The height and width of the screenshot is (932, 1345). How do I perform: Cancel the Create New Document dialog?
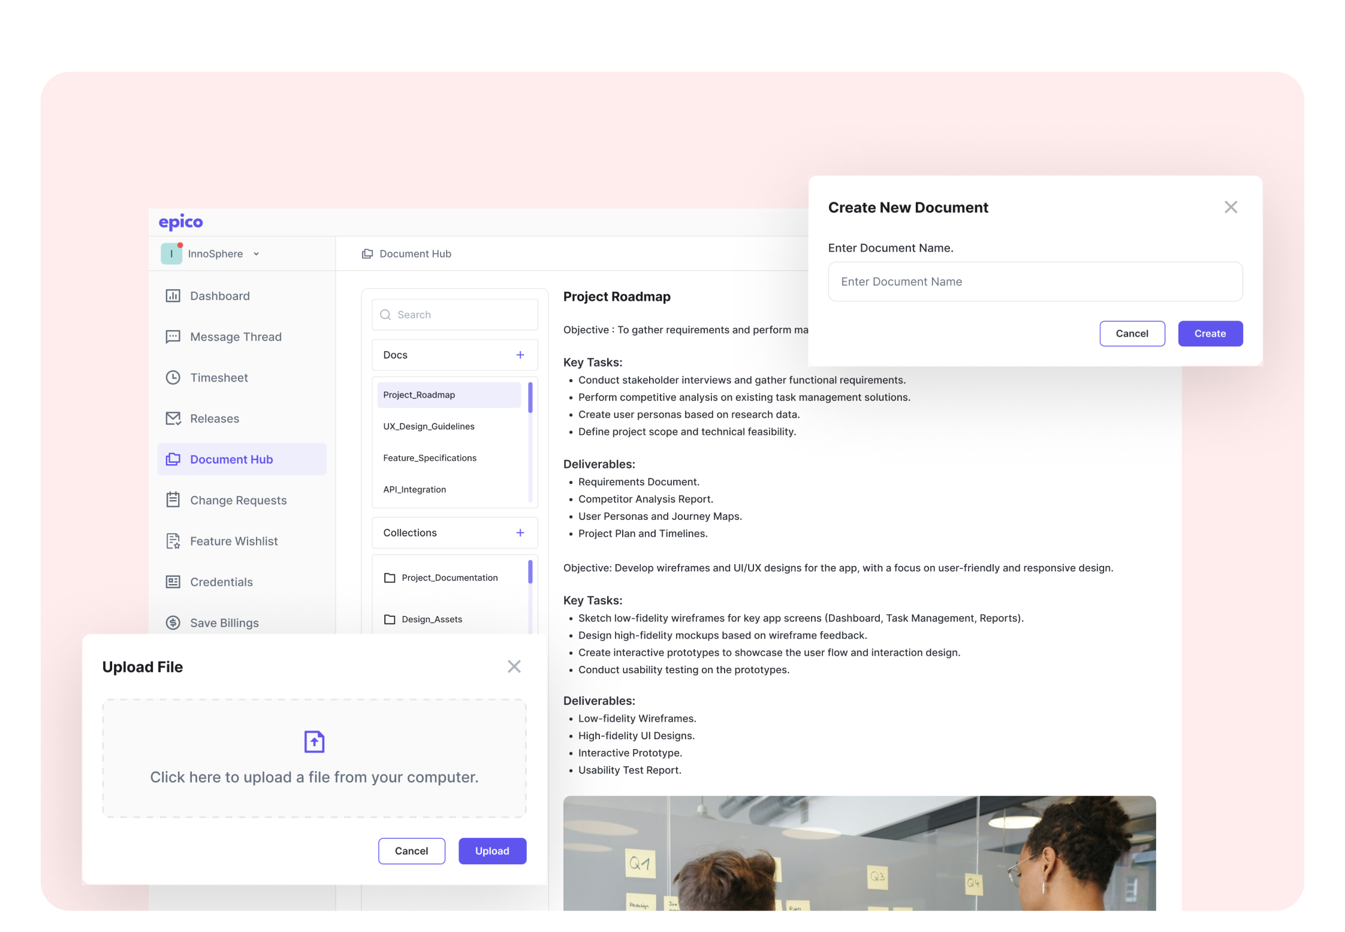click(x=1132, y=334)
